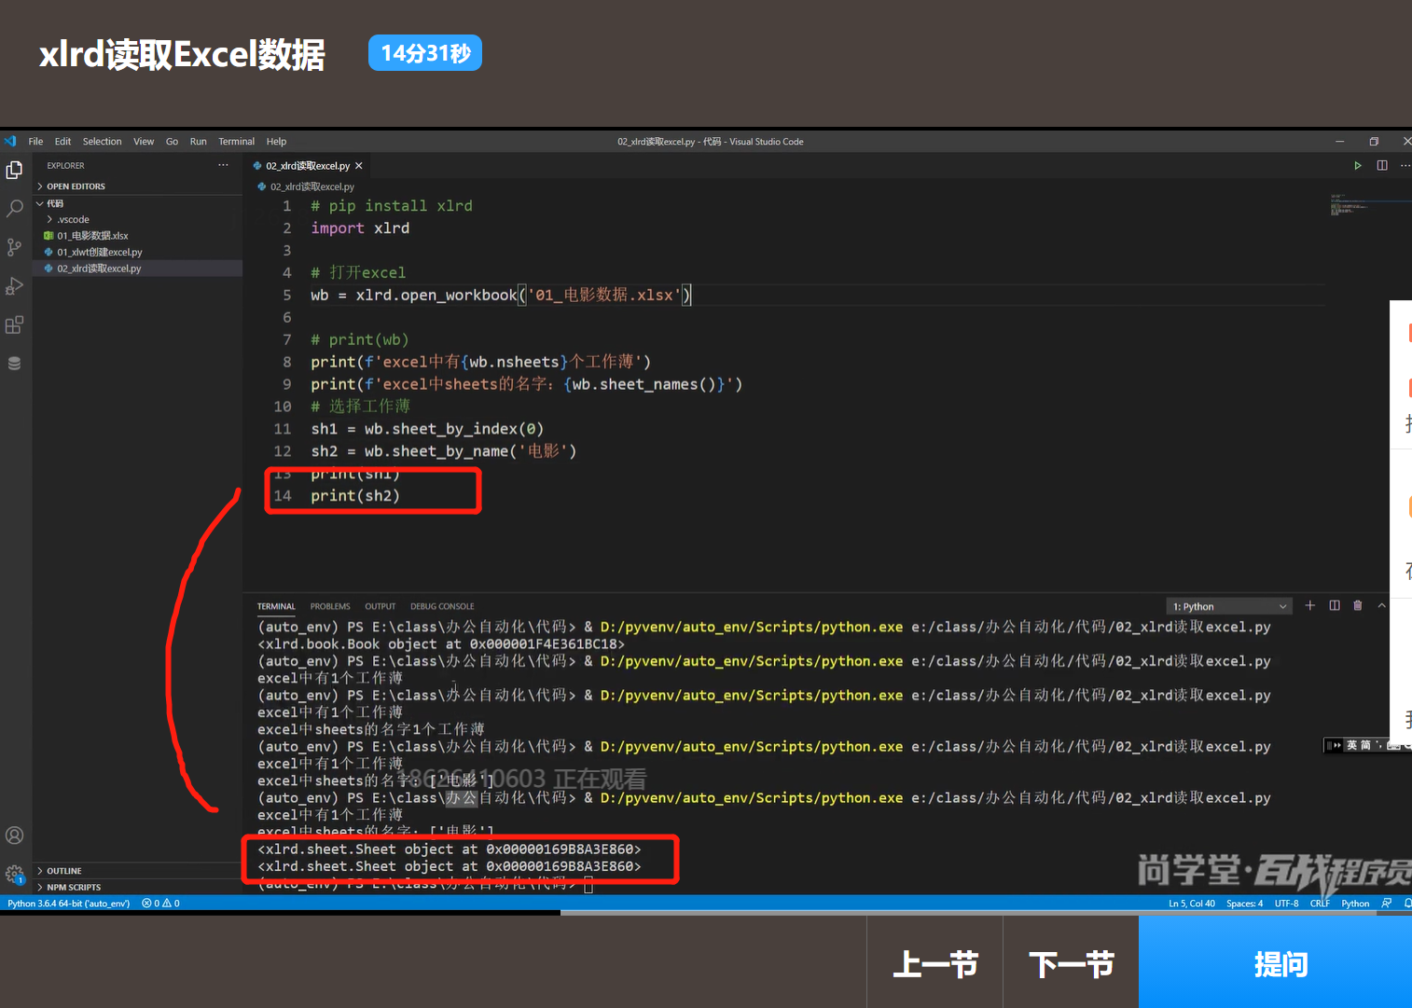Image resolution: width=1412 pixels, height=1008 pixels.
Task: Click the Python 3.6.4 interpreter selector
Action: tap(69, 904)
